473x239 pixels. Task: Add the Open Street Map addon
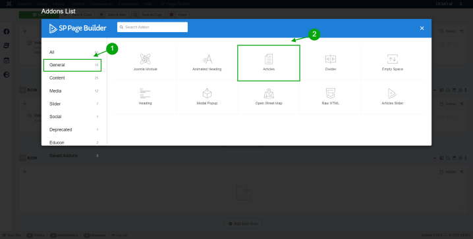tap(269, 97)
